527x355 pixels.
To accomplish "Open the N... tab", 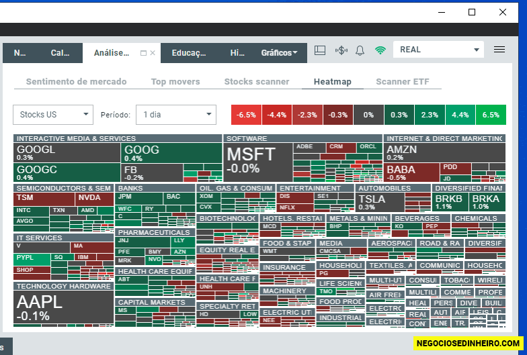I will coord(20,52).
